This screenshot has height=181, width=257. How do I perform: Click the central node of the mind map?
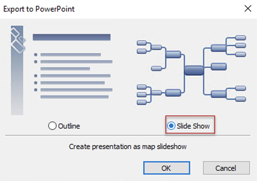click(x=194, y=70)
